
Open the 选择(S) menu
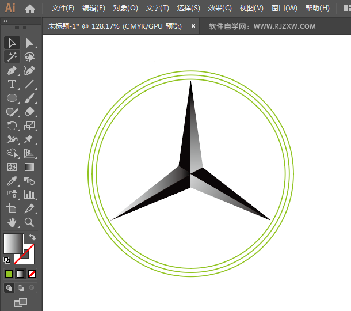point(189,8)
